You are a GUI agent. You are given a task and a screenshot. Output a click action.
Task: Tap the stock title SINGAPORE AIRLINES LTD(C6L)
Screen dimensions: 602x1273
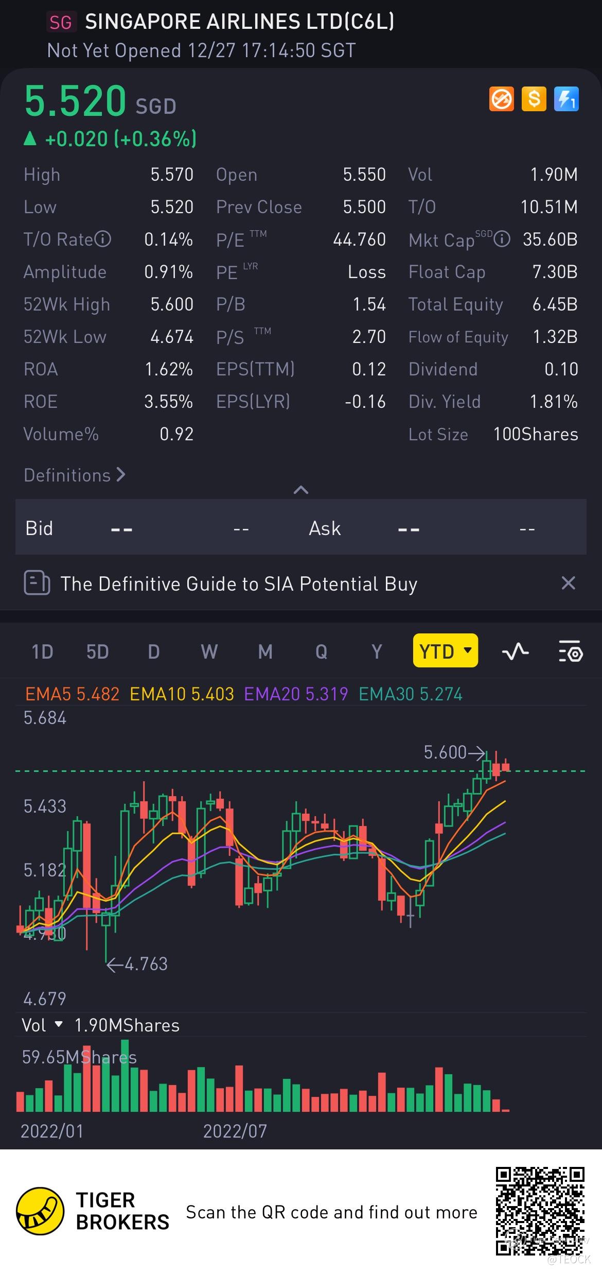point(240,22)
